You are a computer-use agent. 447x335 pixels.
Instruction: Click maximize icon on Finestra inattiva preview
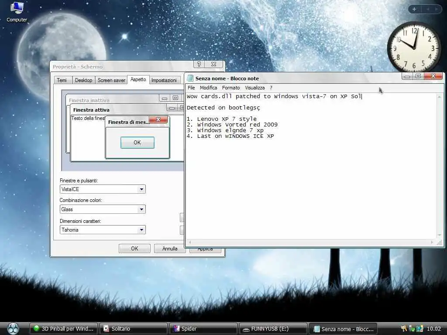click(x=175, y=98)
